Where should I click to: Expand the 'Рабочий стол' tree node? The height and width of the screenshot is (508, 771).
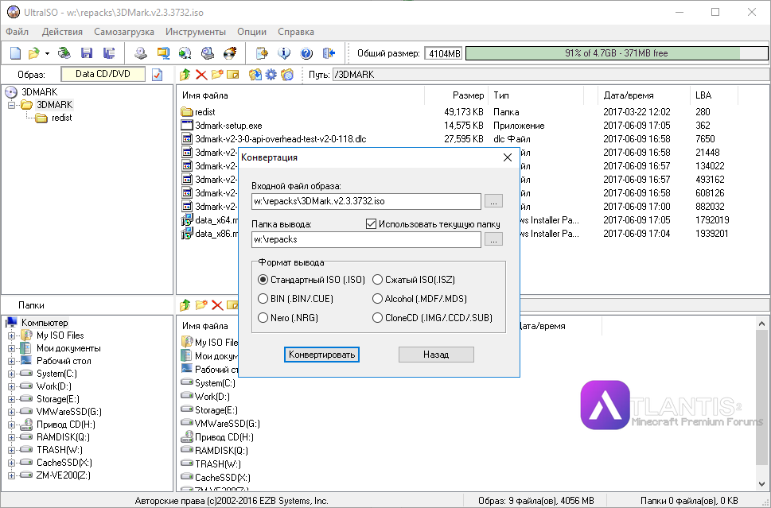[11, 361]
